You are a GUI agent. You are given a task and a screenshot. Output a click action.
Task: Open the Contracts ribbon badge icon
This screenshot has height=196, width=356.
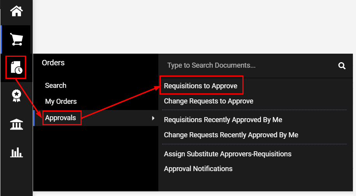coord(16,96)
